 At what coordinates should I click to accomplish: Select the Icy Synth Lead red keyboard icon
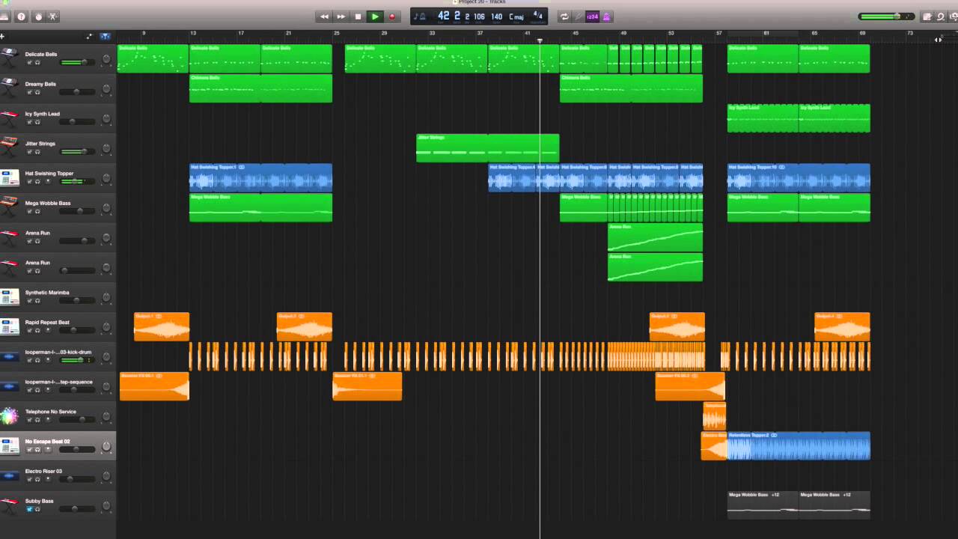tap(9, 118)
